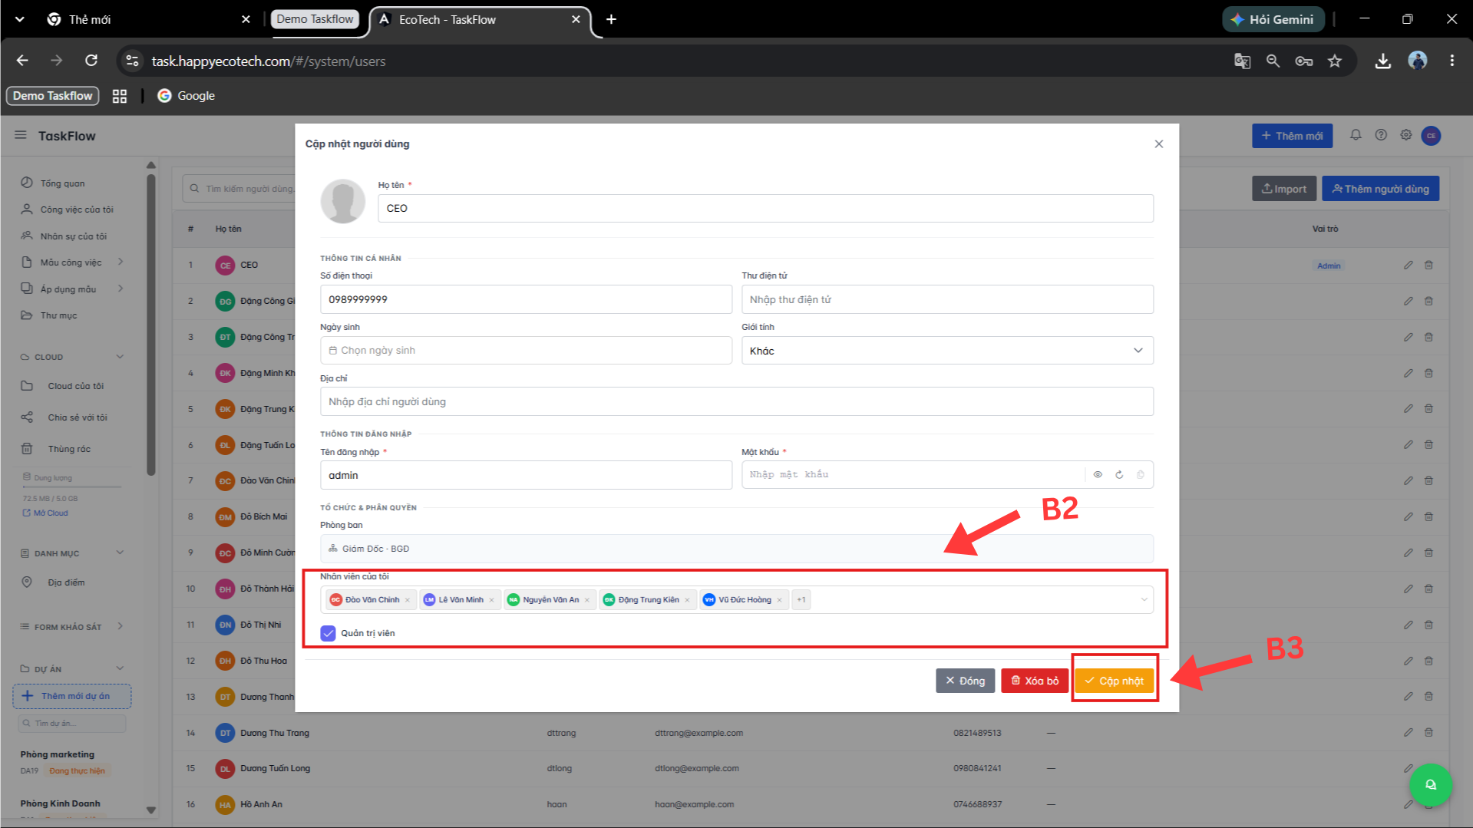Open the Phòng ban department selector

pyautogui.click(x=737, y=549)
